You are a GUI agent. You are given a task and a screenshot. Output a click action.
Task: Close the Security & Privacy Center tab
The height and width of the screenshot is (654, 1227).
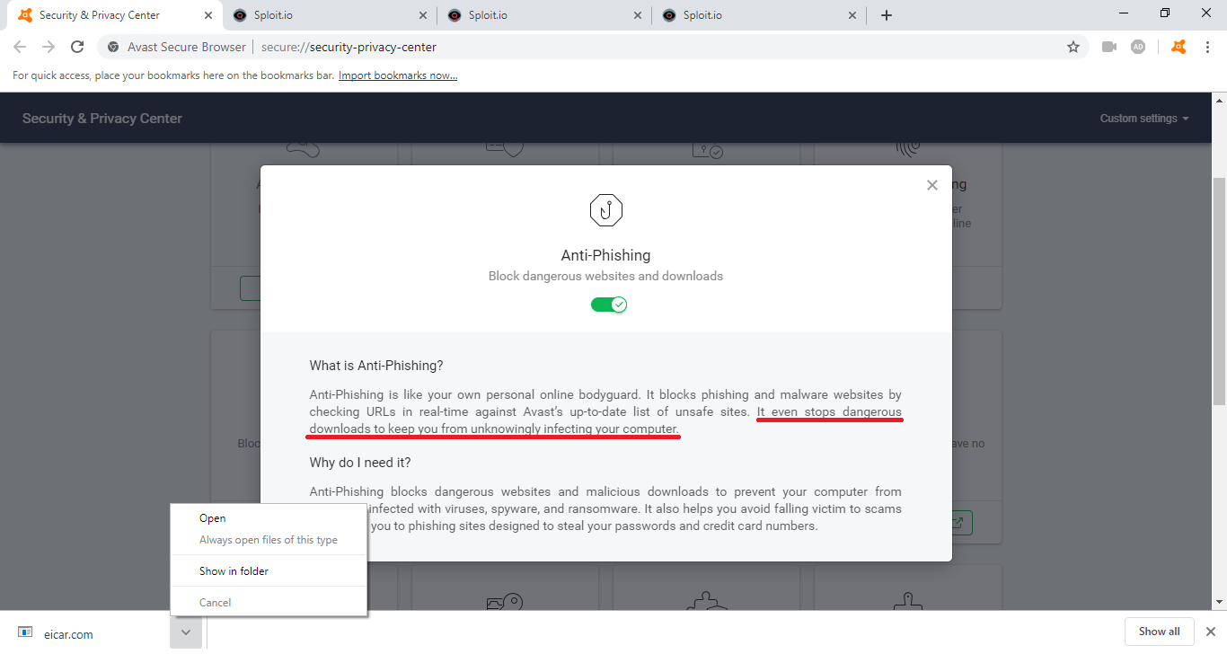tap(208, 15)
